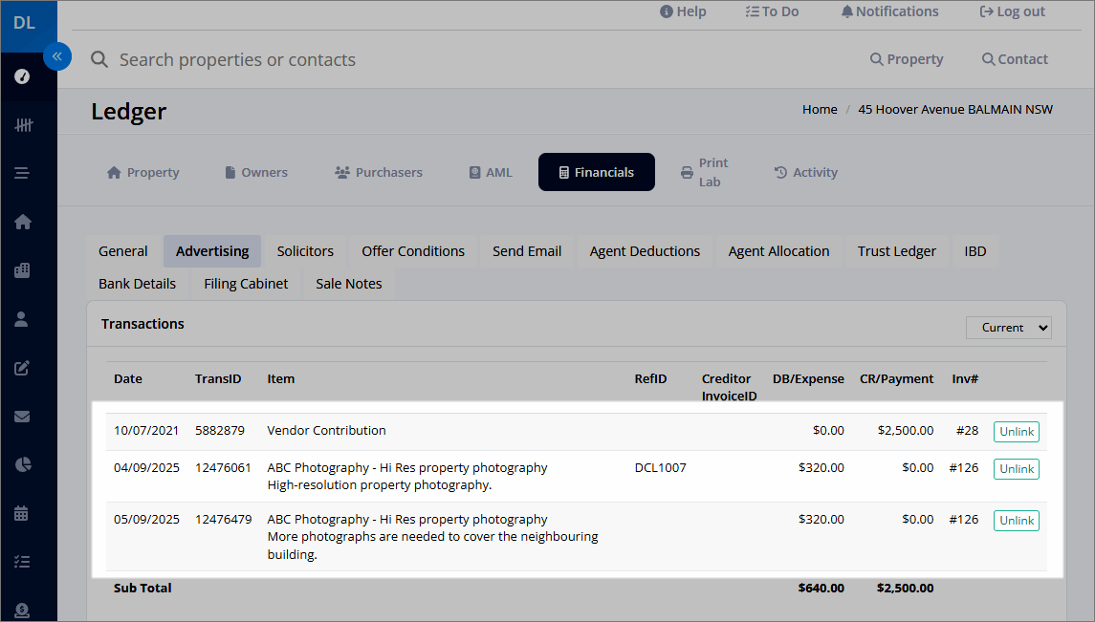The height and width of the screenshot is (622, 1095).
Task: Go to the Purchasers section
Action: [x=379, y=172]
